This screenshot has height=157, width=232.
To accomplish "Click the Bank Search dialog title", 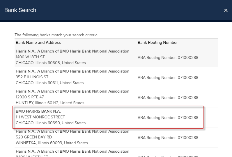I will pyautogui.click(x=20, y=10).
